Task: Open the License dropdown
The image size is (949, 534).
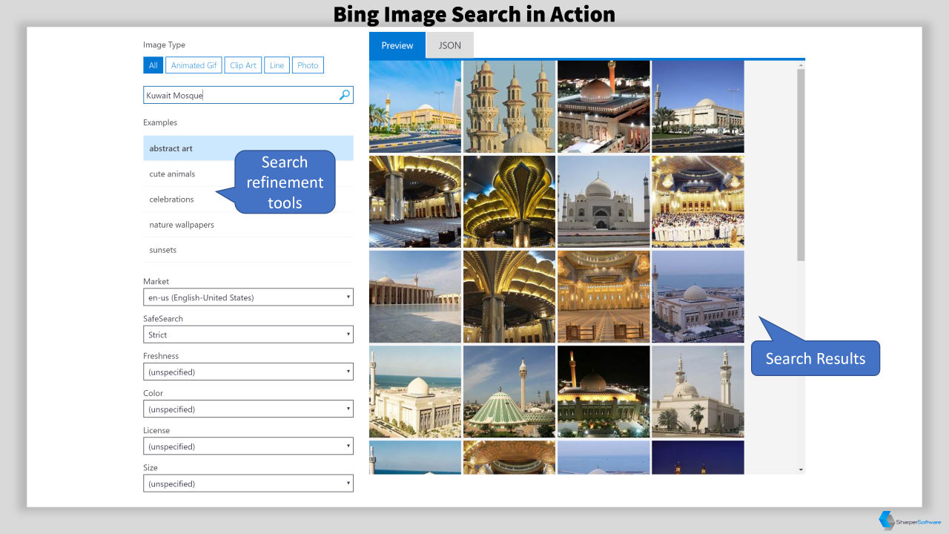Action: coord(248,446)
